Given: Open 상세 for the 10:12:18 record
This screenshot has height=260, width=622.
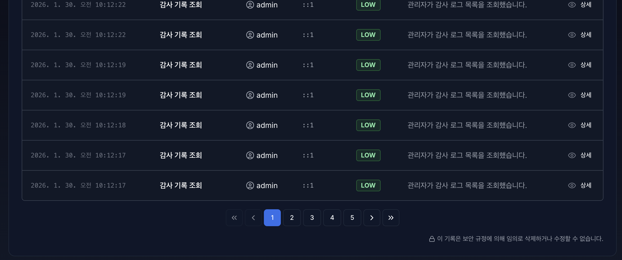Looking at the screenshot, I should coord(586,125).
